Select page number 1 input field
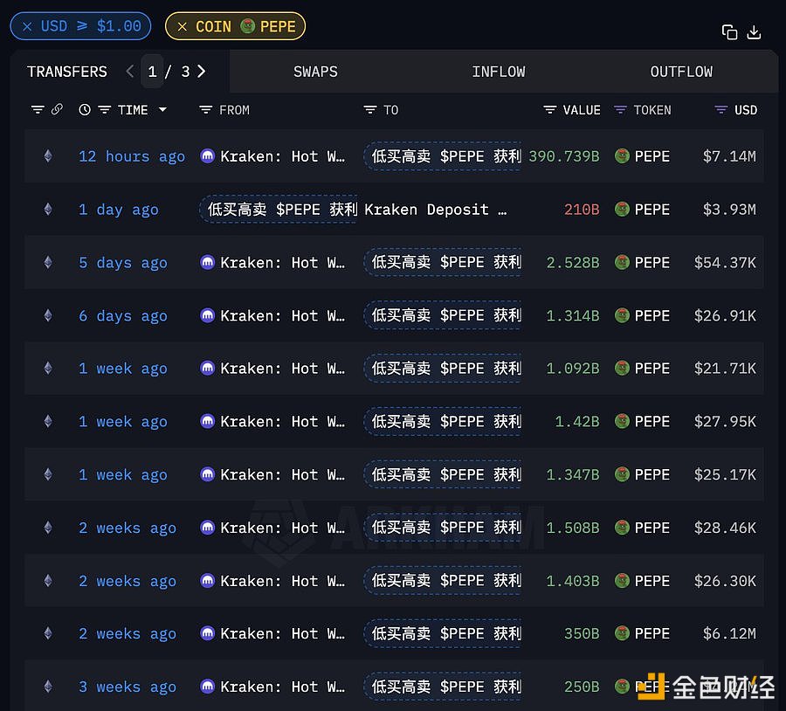Image resolution: width=786 pixels, height=711 pixels. coord(152,72)
